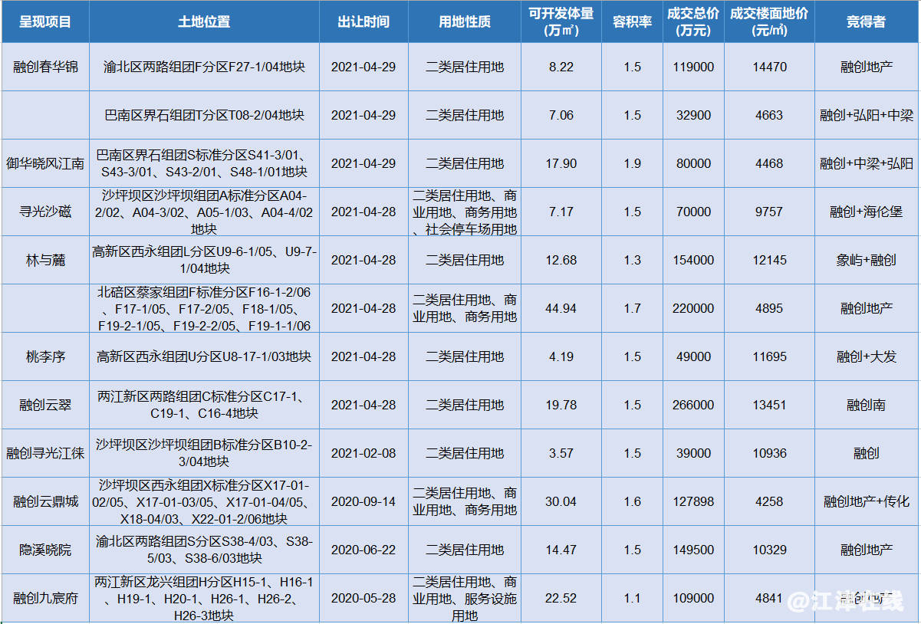
Task: Click the 西永组团L分区 location cell
Action: point(204,260)
